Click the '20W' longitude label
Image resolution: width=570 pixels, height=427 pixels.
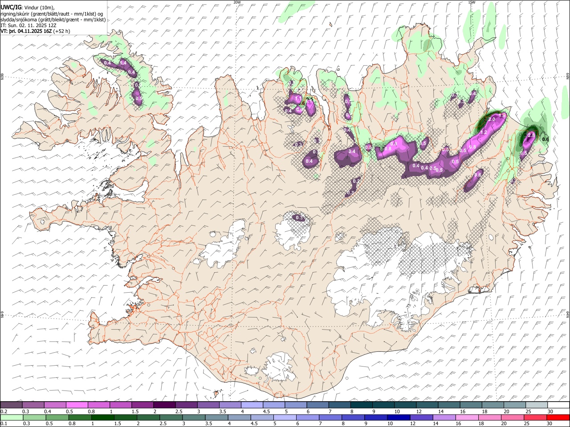(x=237, y=2)
